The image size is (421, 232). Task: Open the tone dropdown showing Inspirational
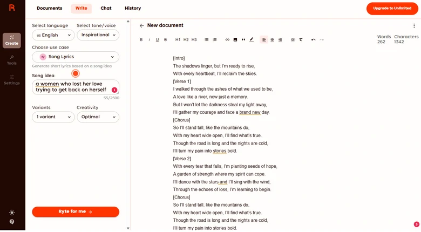click(98, 35)
